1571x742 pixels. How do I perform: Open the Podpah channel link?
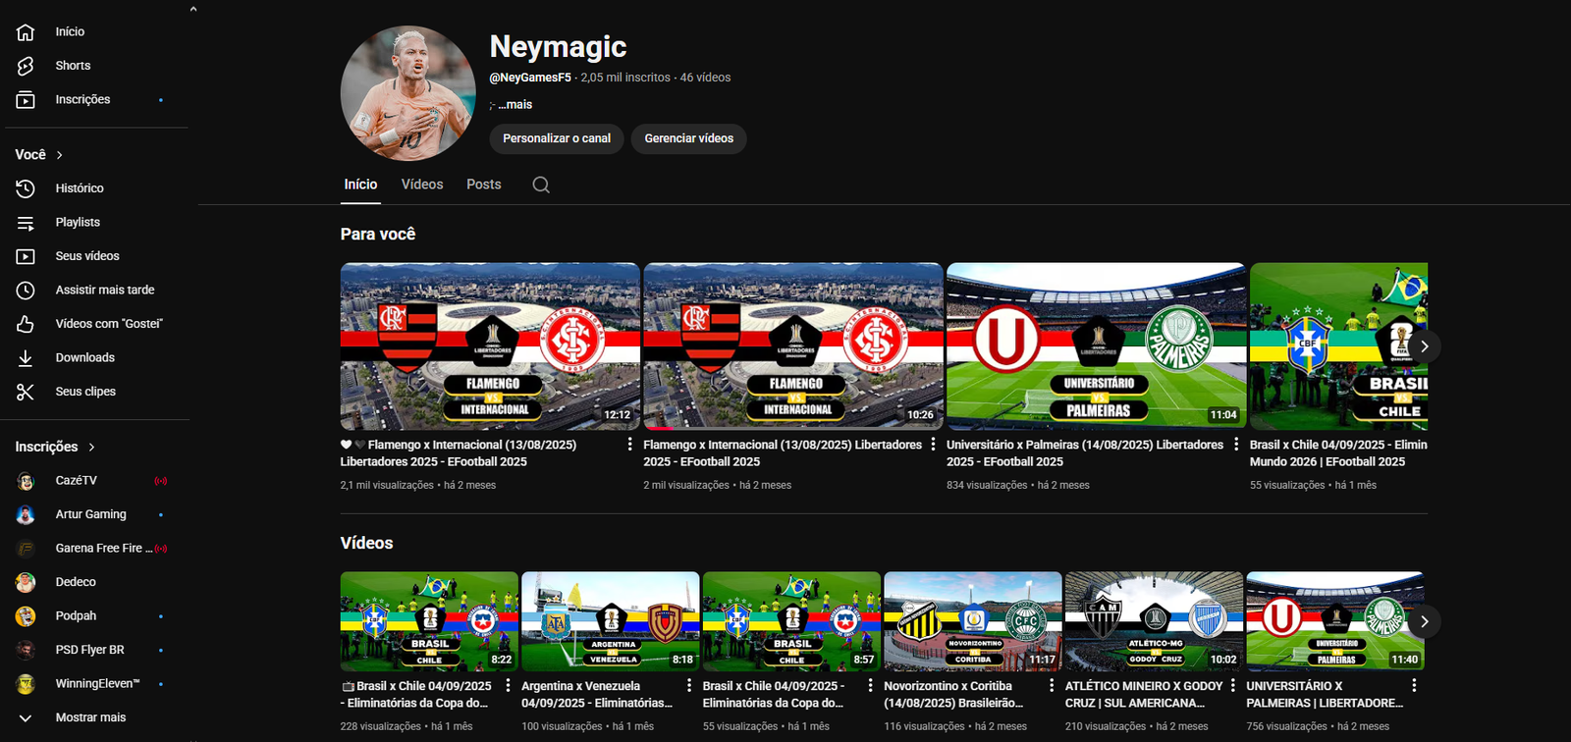pos(76,616)
